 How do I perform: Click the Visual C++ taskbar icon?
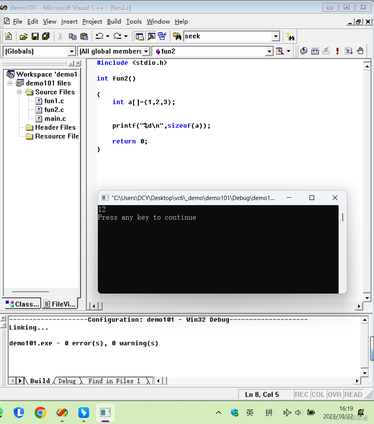[x=62, y=412]
